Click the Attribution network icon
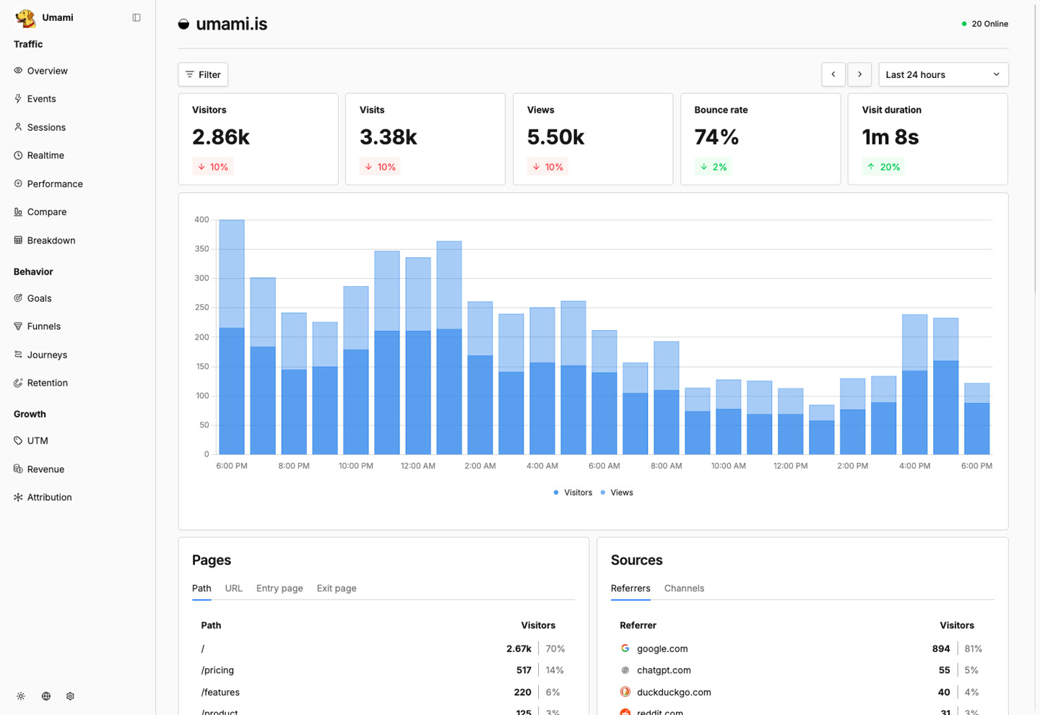Screen dimensions: 1040x715 click(x=18, y=497)
